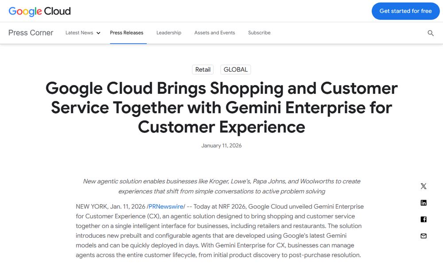
Task: Select the Press Releases tab
Action: (x=127, y=33)
